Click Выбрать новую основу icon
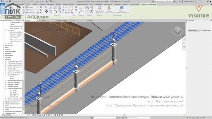The width and height of the screenshot is (212, 119). [x=109, y=8]
